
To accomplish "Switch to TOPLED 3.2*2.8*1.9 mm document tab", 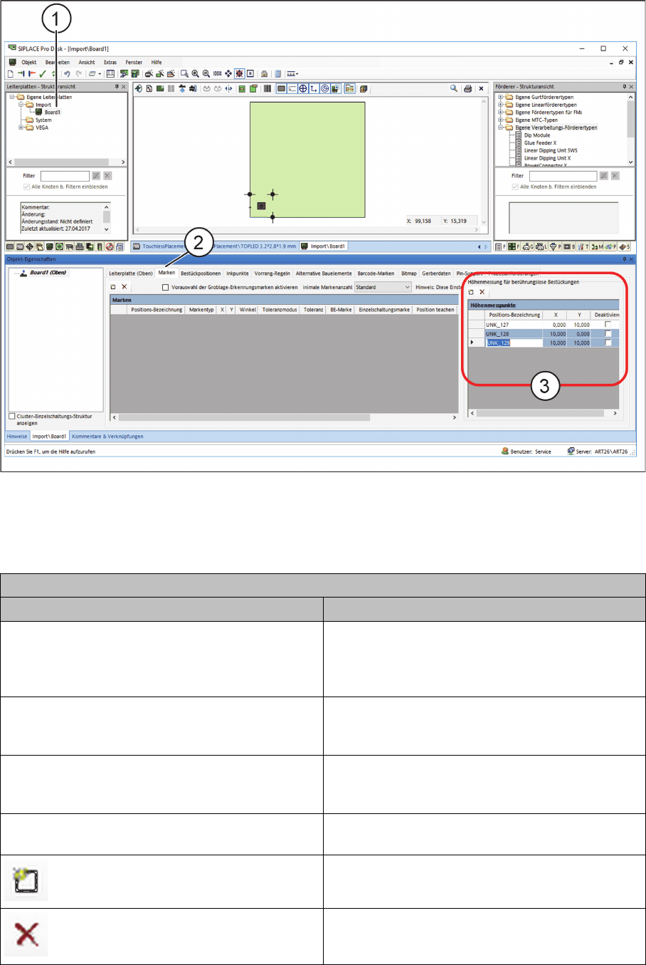I will (255, 246).
